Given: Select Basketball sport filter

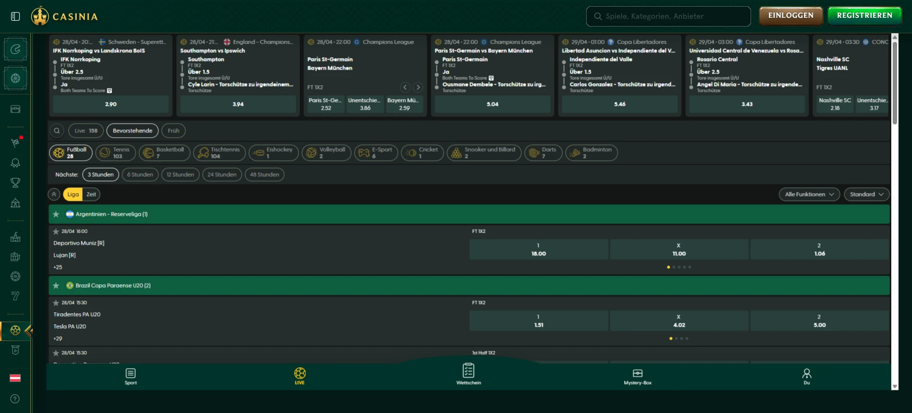Looking at the screenshot, I should click(x=164, y=153).
